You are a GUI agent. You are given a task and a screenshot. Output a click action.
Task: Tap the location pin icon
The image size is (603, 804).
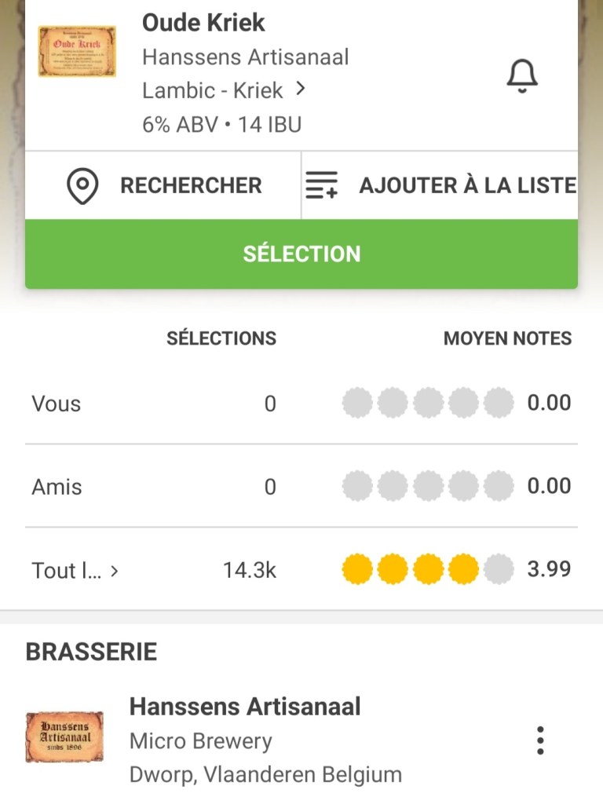(x=82, y=186)
